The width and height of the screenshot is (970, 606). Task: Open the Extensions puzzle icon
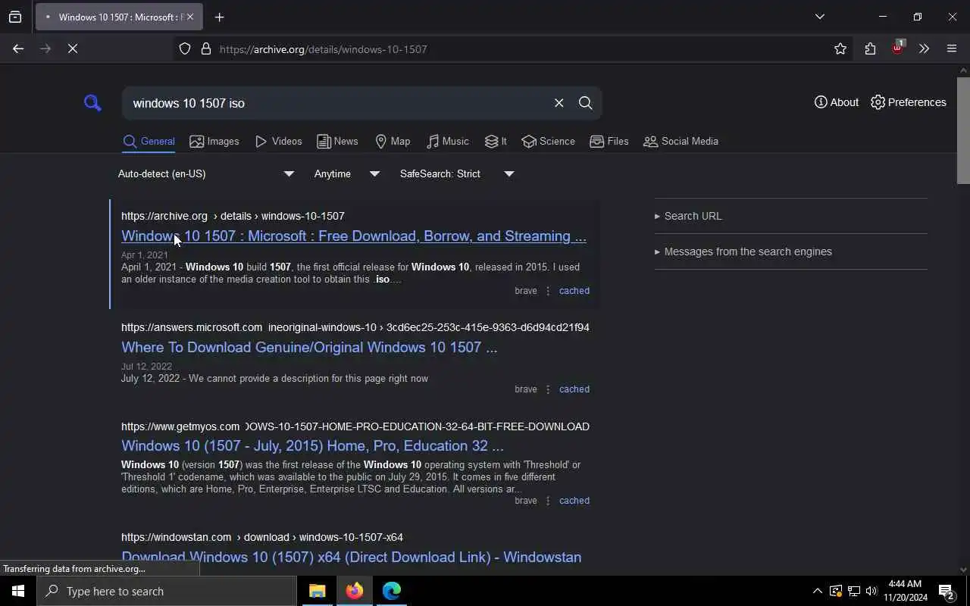point(870,49)
